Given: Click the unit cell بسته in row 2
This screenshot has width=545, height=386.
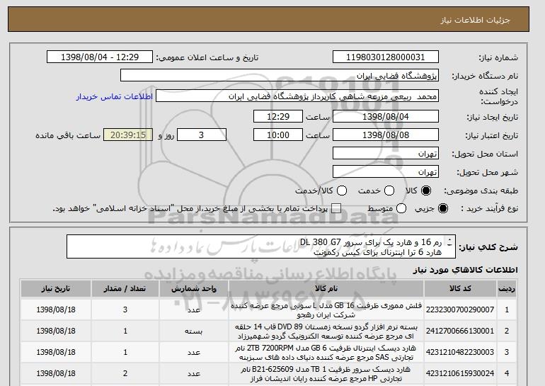Looking at the screenshot, I should pyautogui.click(x=194, y=331).
